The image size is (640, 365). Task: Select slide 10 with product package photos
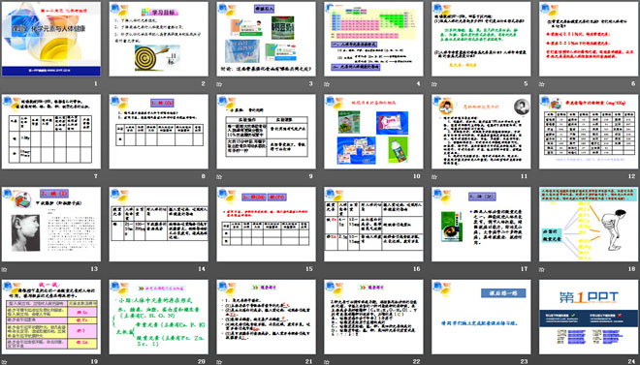point(373,132)
